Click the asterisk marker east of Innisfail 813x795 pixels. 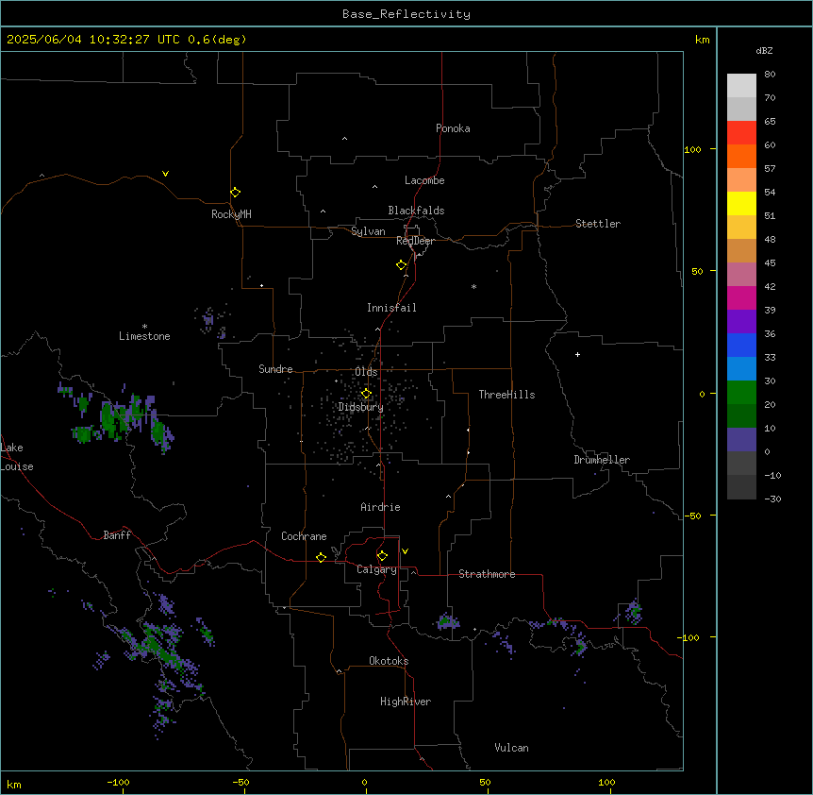(473, 286)
